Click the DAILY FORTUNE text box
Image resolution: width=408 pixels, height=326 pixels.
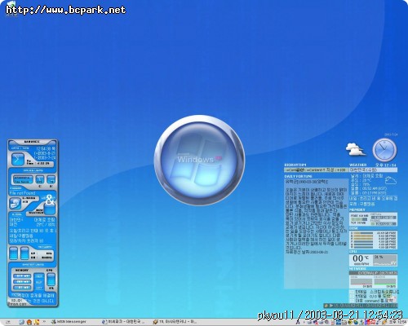pos(316,234)
